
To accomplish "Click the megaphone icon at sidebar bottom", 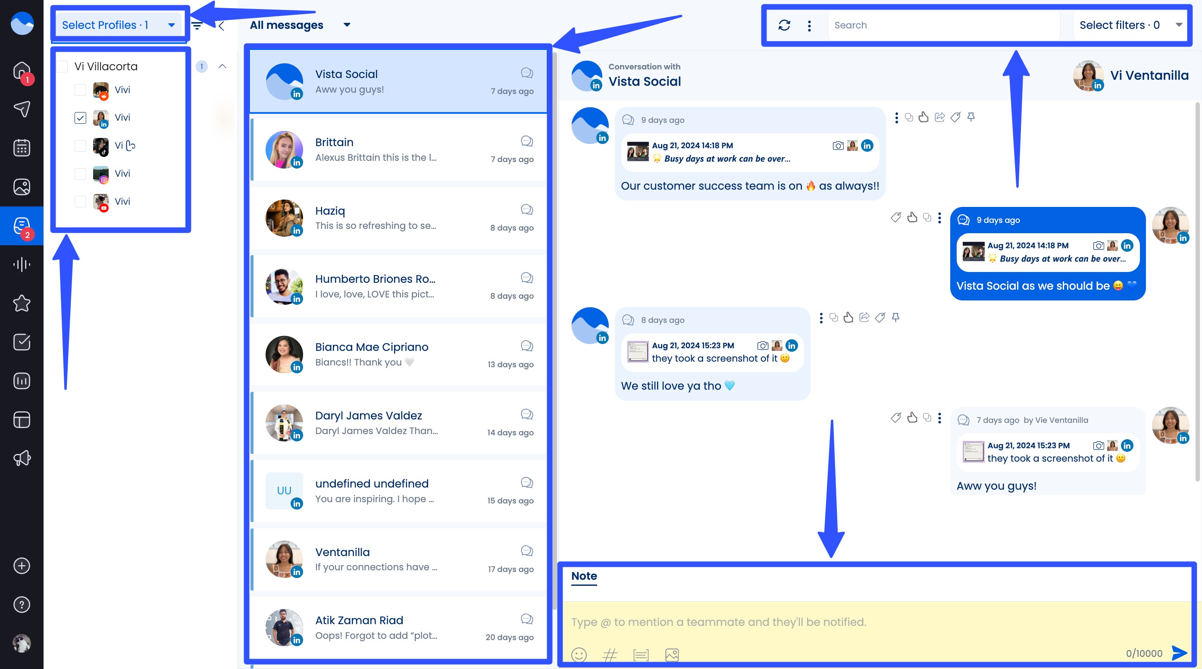I will [x=22, y=458].
